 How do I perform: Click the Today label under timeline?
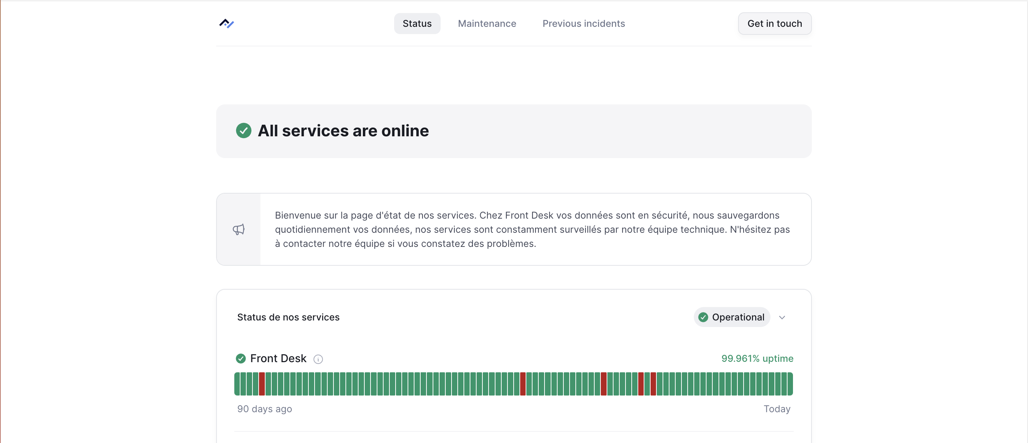[777, 409]
